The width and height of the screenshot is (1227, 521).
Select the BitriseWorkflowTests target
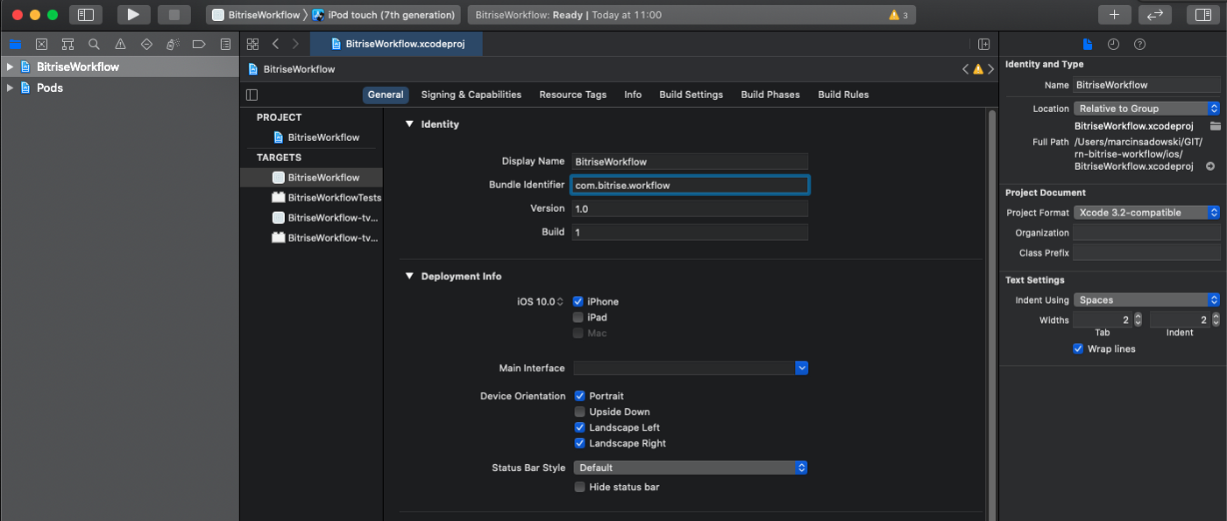pyautogui.click(x=334, y=198)
